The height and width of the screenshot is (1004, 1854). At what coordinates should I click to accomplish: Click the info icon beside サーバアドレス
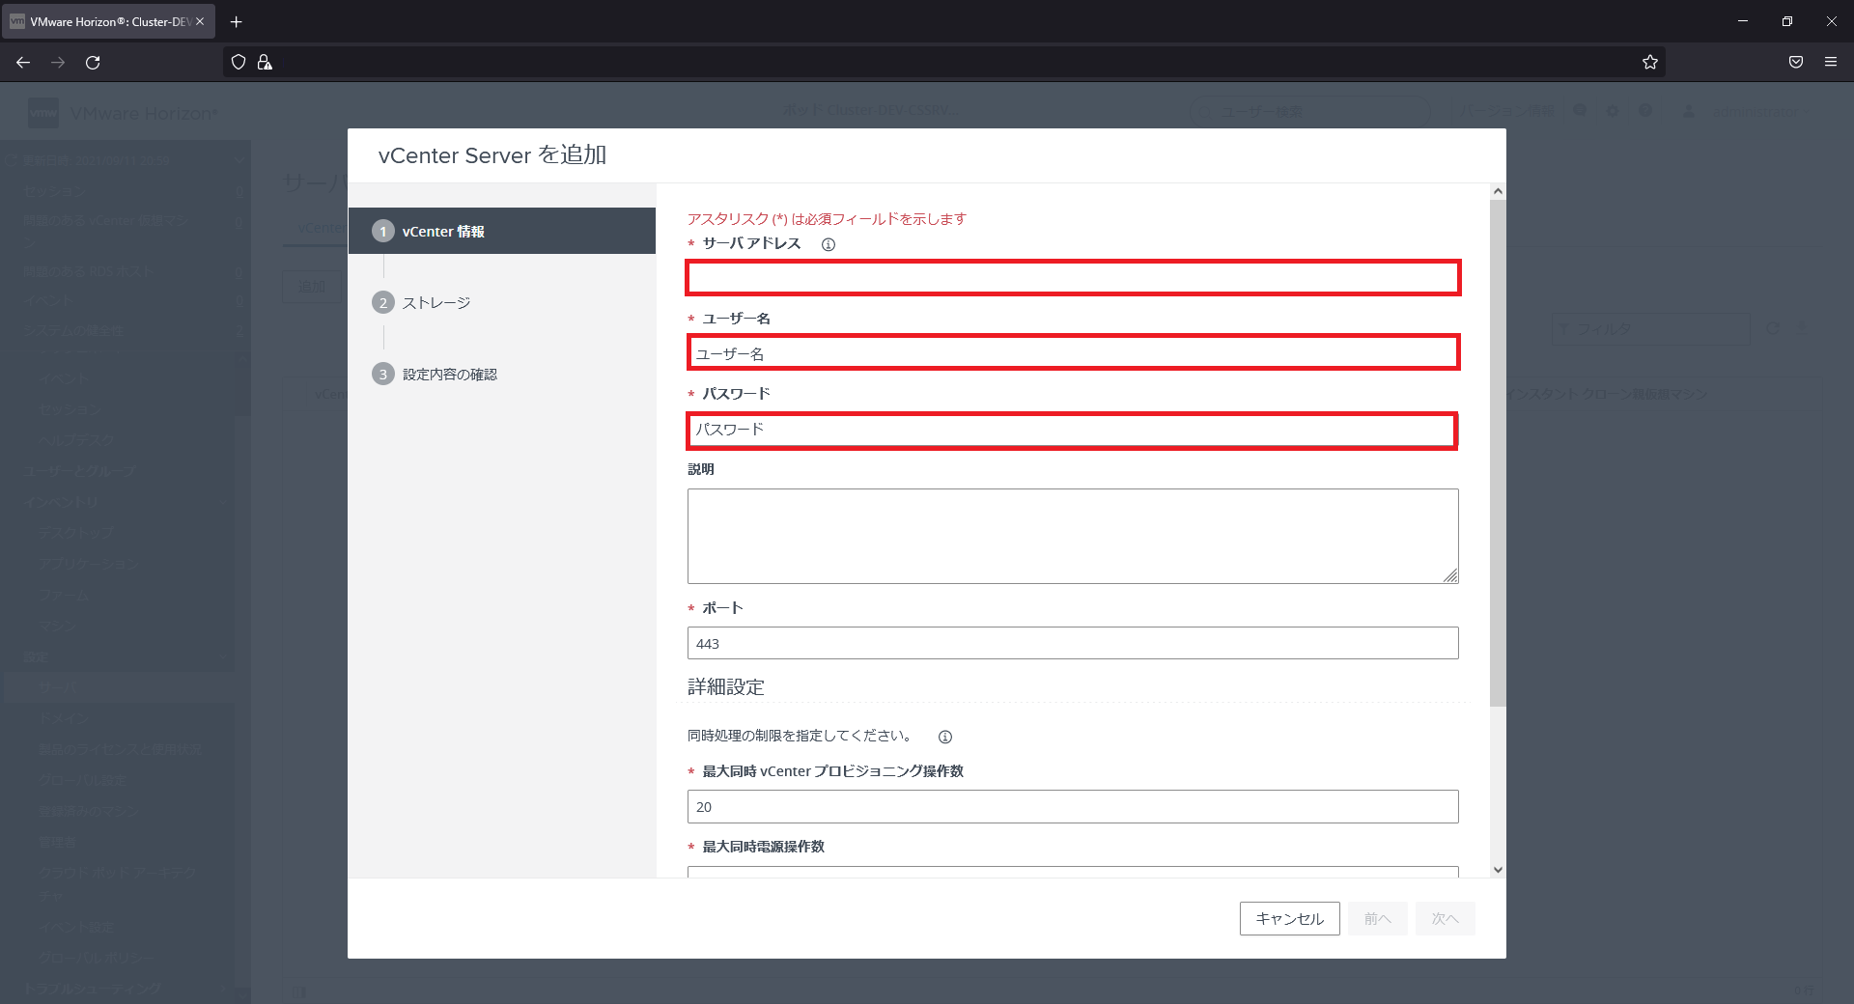[829, 244]
